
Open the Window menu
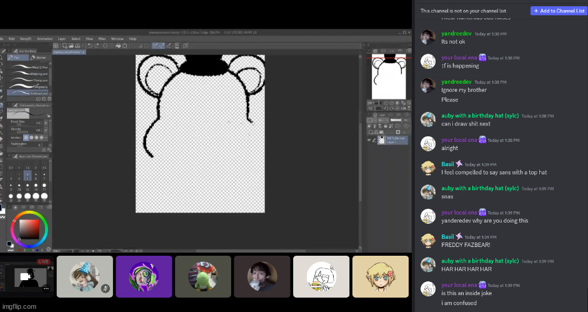pyautogui.click(x=117, y=39)
